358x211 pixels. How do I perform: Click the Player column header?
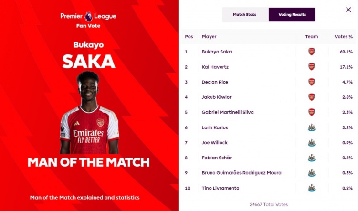coord(209,36)
